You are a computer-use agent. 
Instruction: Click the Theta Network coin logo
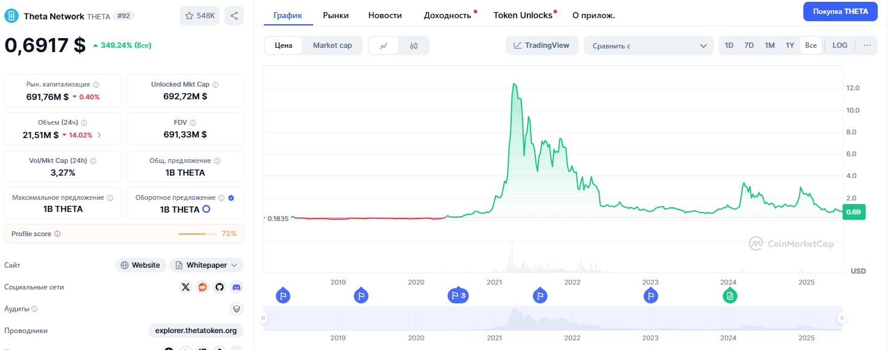(x=11, y=16)
